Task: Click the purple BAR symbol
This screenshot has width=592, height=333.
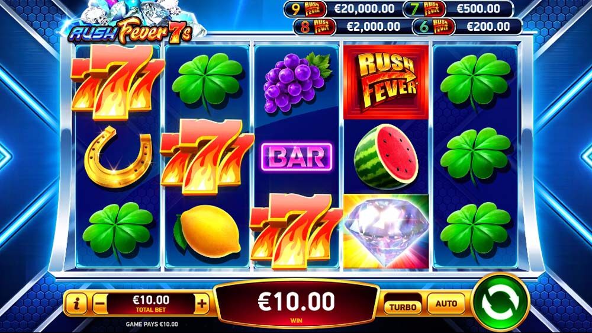Action: click(x=297, y=157)
